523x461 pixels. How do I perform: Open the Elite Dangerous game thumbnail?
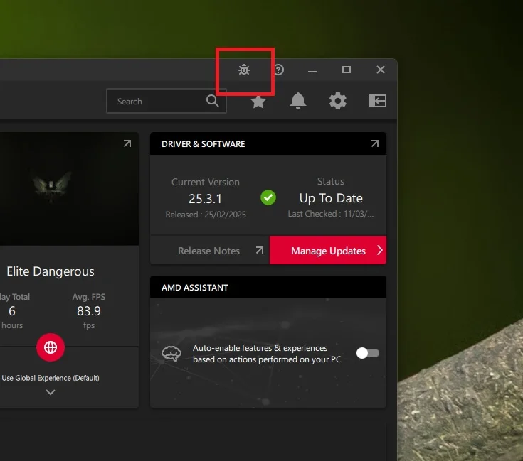click(x=70, y=189)
